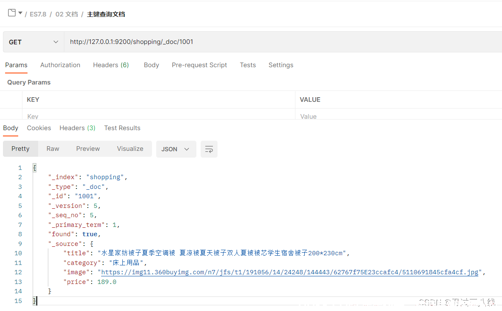The image size is (502, 311).
Task: Click the "_primary_term" key on line 7
Action: click(77, 225)
